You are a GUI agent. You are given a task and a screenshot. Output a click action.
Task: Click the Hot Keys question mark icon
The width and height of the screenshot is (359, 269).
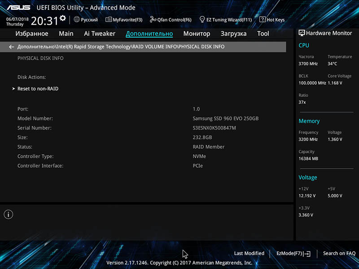[x=263, y=19]
